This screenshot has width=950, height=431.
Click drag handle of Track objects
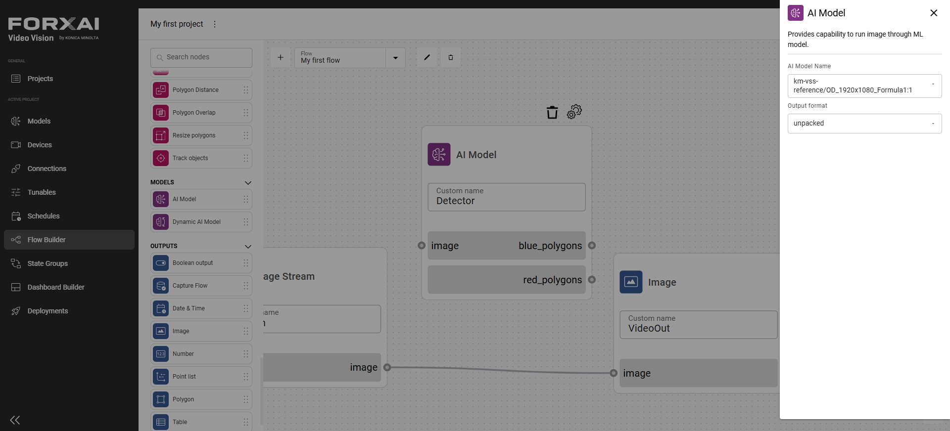point(246,158)
